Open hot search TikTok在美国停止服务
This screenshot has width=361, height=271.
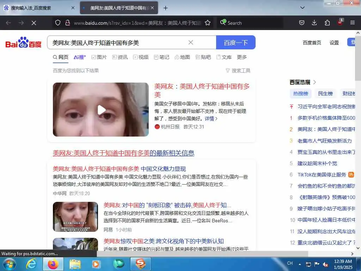[322, 175]
